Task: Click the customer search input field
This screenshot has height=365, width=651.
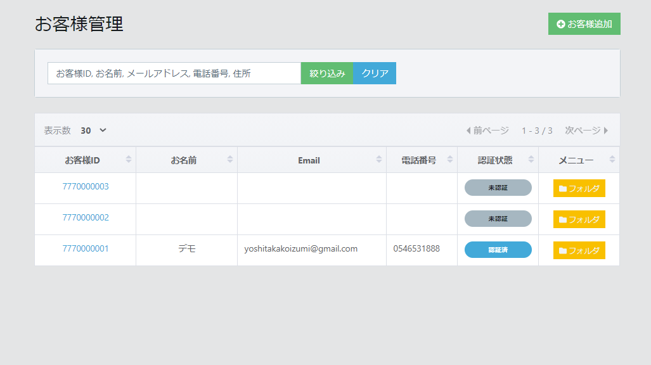Action: [x=174, y=74]
